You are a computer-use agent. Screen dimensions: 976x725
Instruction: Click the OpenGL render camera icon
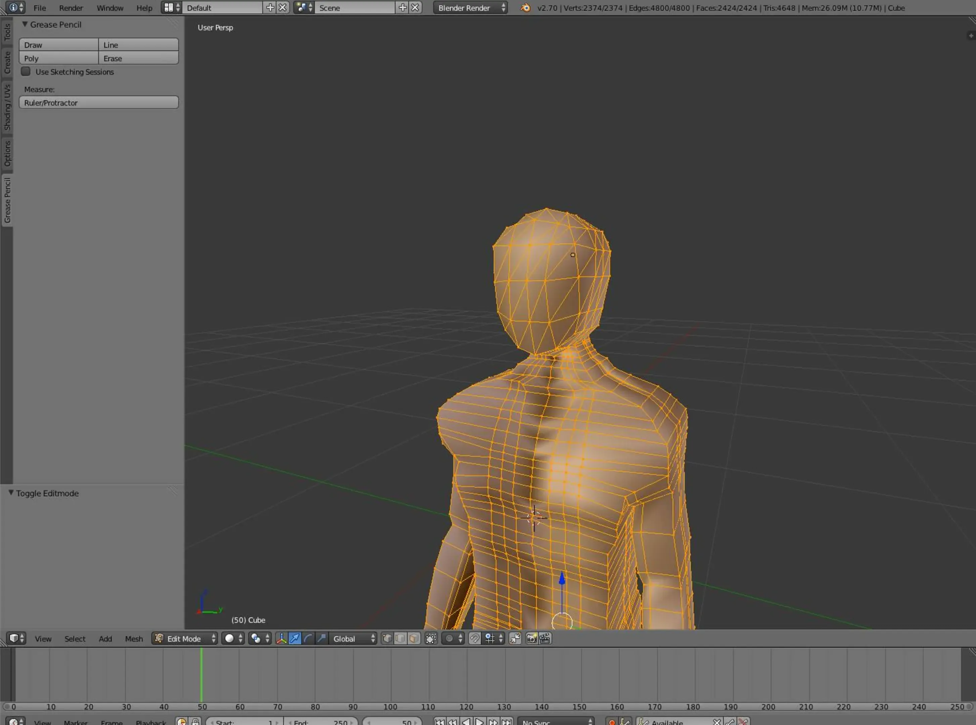(x=531, y=638)
